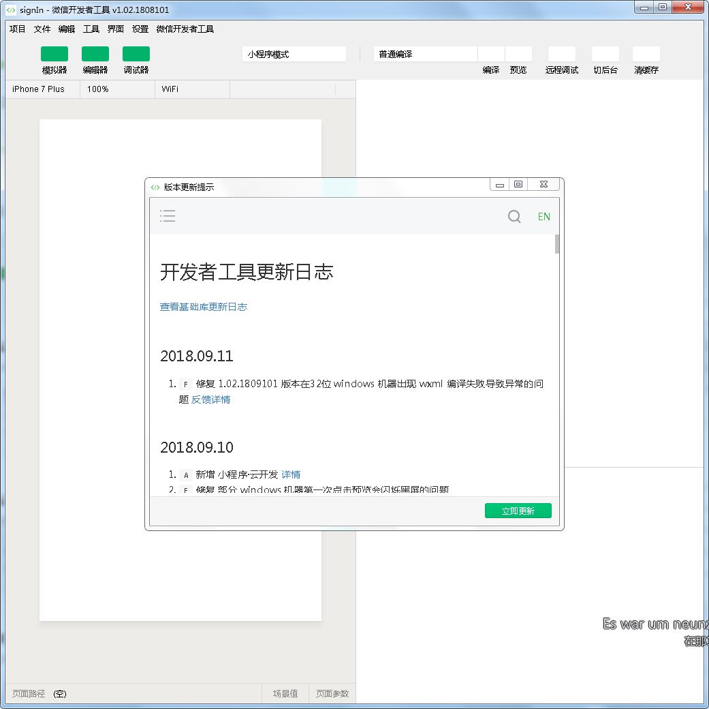Viewport: 709px width, 709px height.
Task: Click the 立即更新 update now button
Action: pos(518,511)
